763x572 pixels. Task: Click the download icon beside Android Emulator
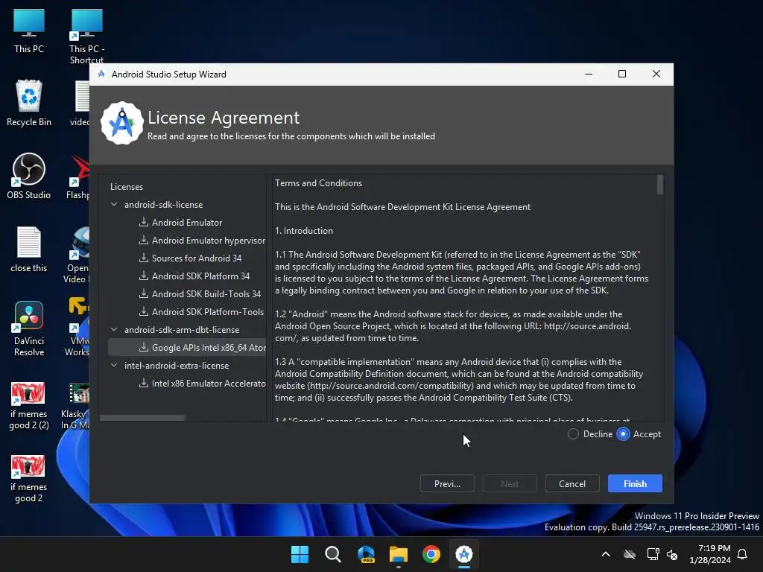[144, 222]
